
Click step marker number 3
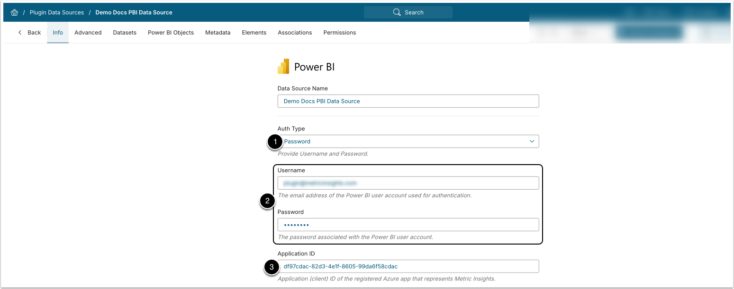coord(271,267)
